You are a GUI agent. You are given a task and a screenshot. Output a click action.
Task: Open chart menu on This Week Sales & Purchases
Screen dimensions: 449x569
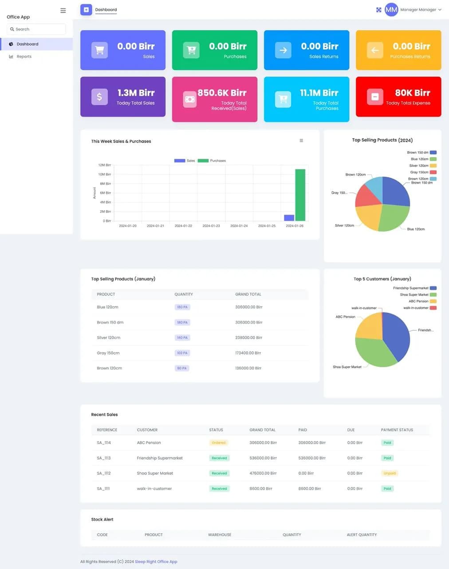[x=301, y=140]
